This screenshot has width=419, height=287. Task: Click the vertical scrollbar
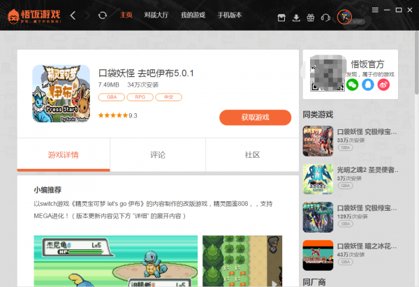(x=417, y=63)
